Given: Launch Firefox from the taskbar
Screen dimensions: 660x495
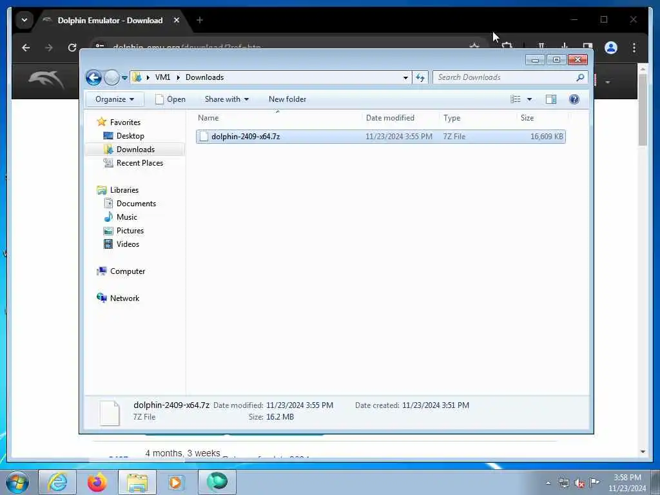Looking at the screenshot, I should coord(97,482).
